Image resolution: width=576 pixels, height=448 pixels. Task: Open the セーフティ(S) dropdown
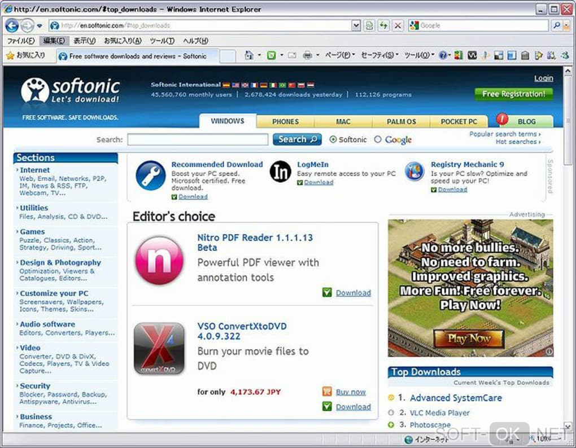380,55
